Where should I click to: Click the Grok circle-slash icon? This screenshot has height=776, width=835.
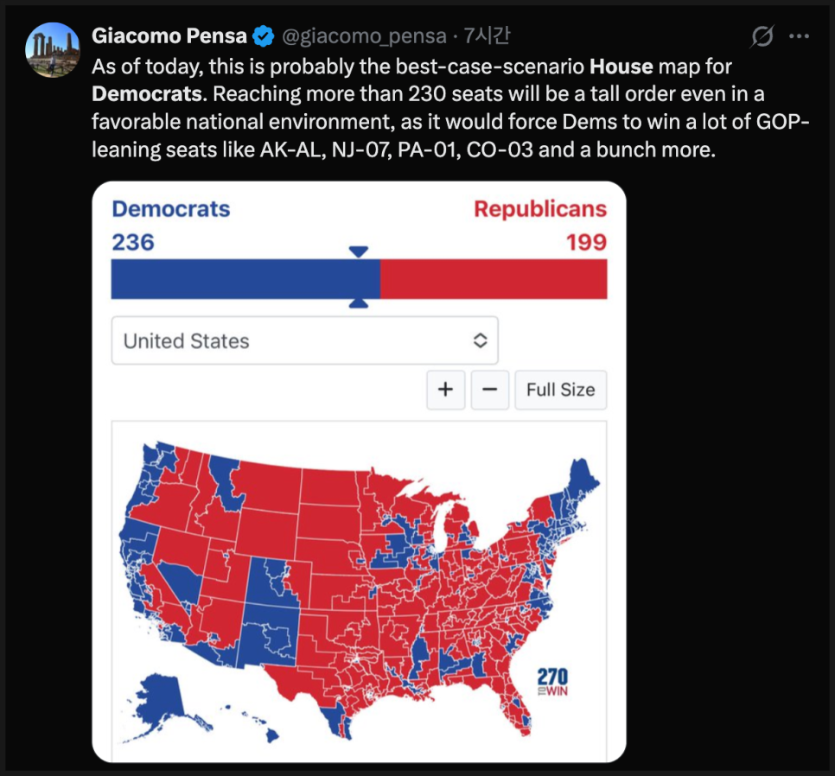coord(762,36)
